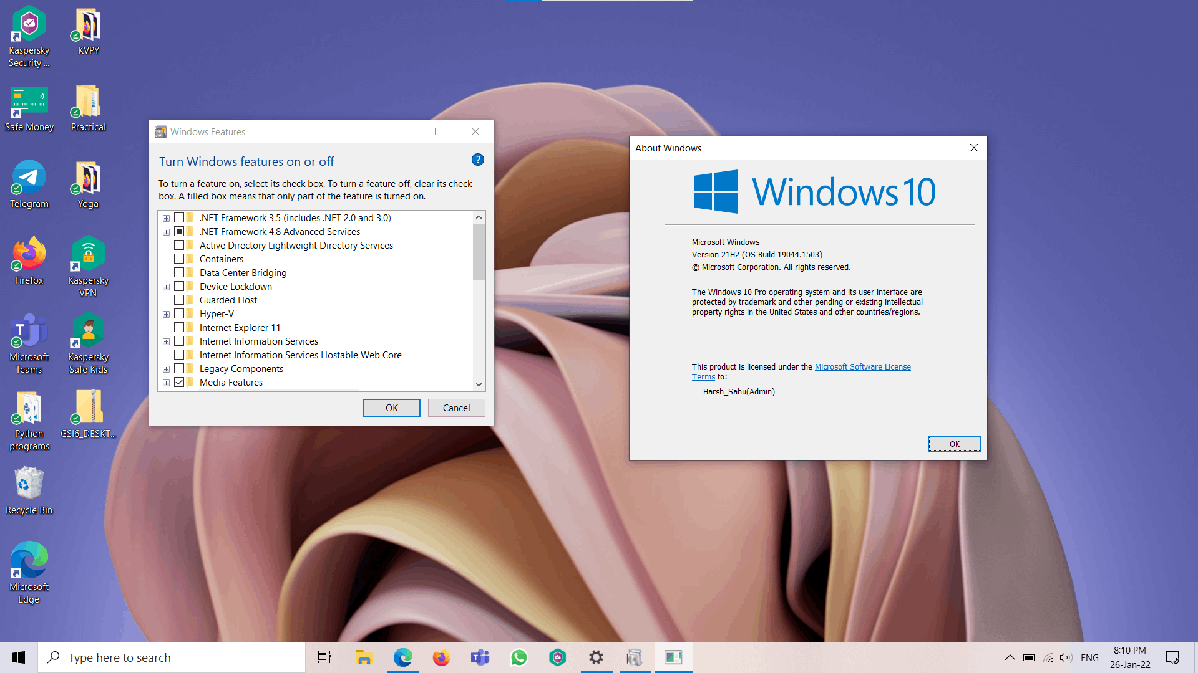Click the features list scrollbar thumb
Screen dimensions: 1198x673
tap(479, 252)
